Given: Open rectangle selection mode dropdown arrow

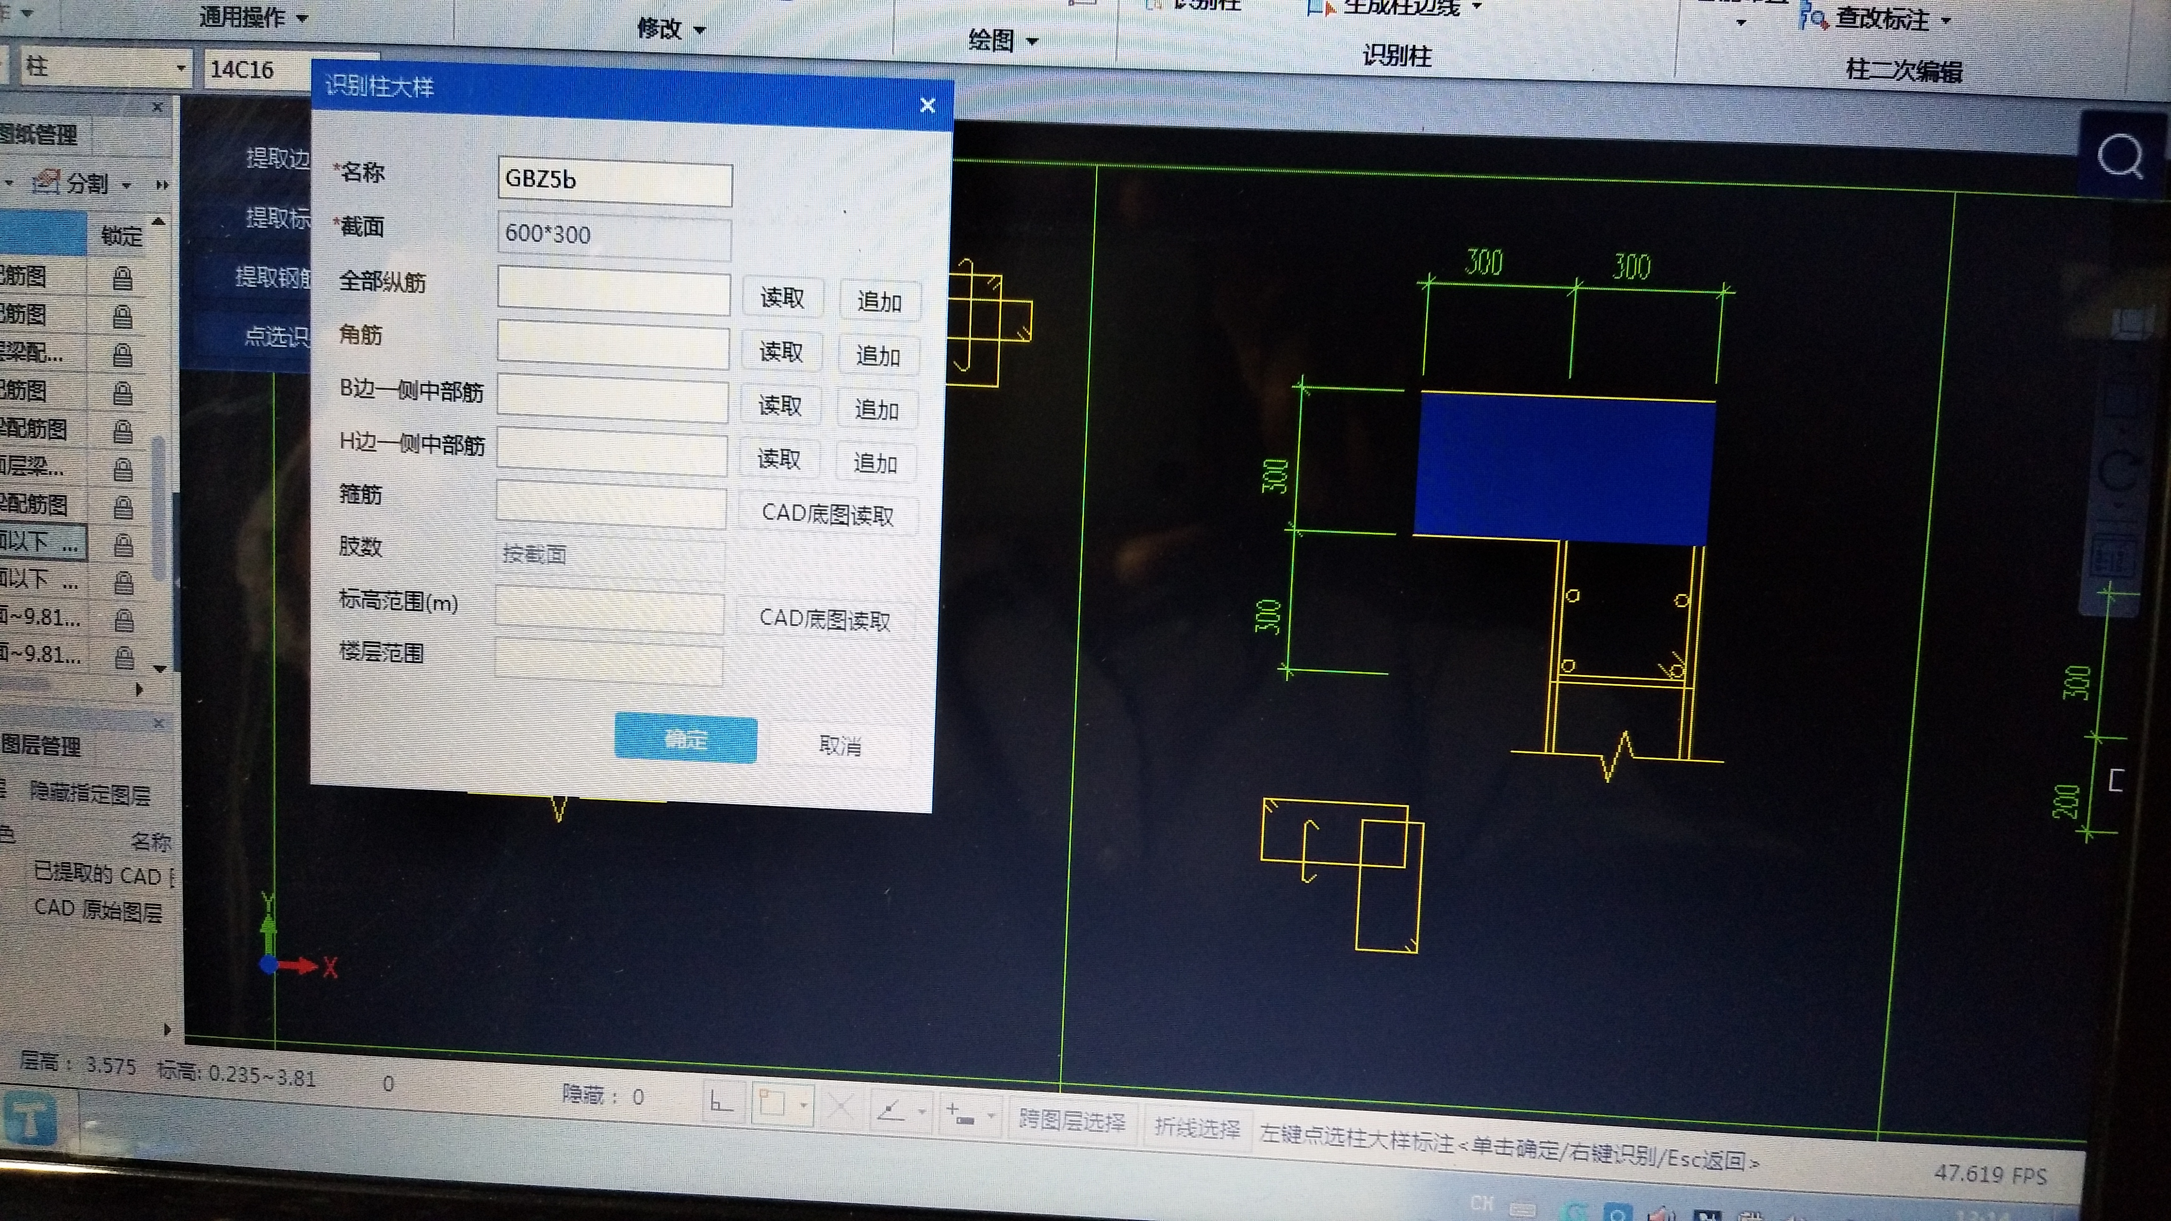Looking at the screenshot, I should coord(803,1105).
